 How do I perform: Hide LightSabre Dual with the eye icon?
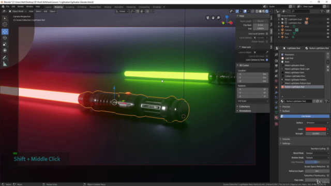(328, 20)
